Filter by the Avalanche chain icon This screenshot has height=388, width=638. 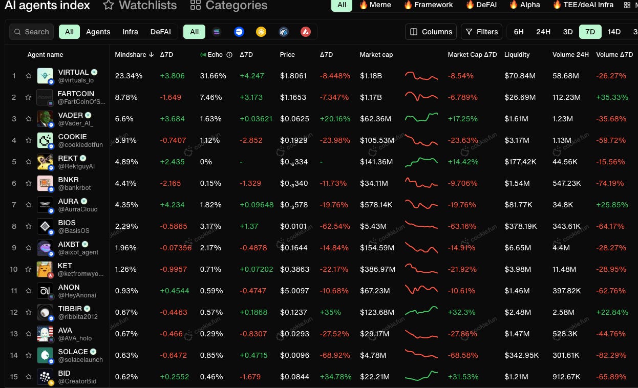[x=306, y=32]
